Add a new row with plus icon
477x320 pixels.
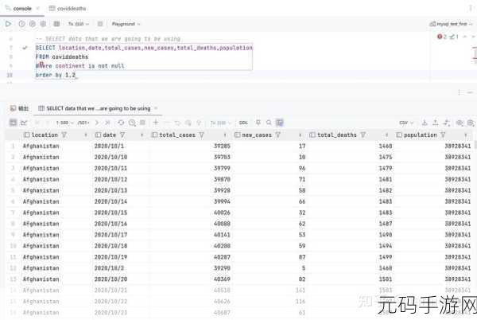point(156,123)
